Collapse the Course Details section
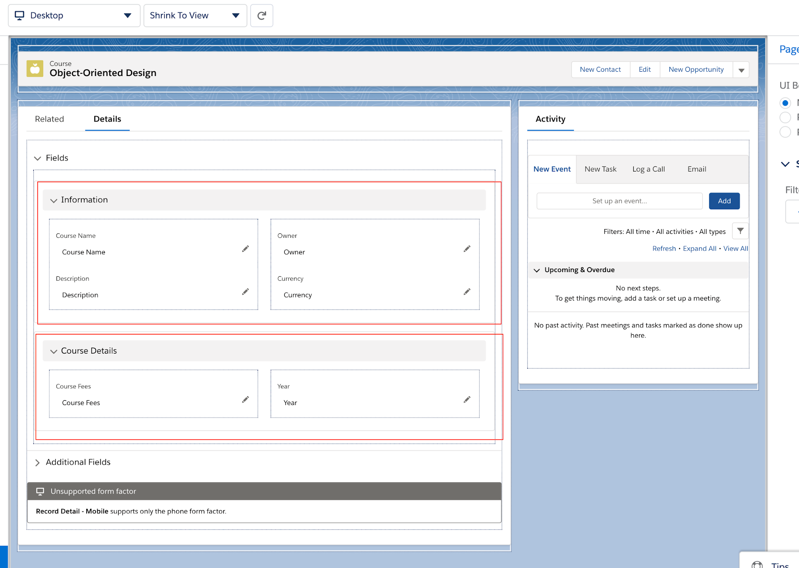 54,351
